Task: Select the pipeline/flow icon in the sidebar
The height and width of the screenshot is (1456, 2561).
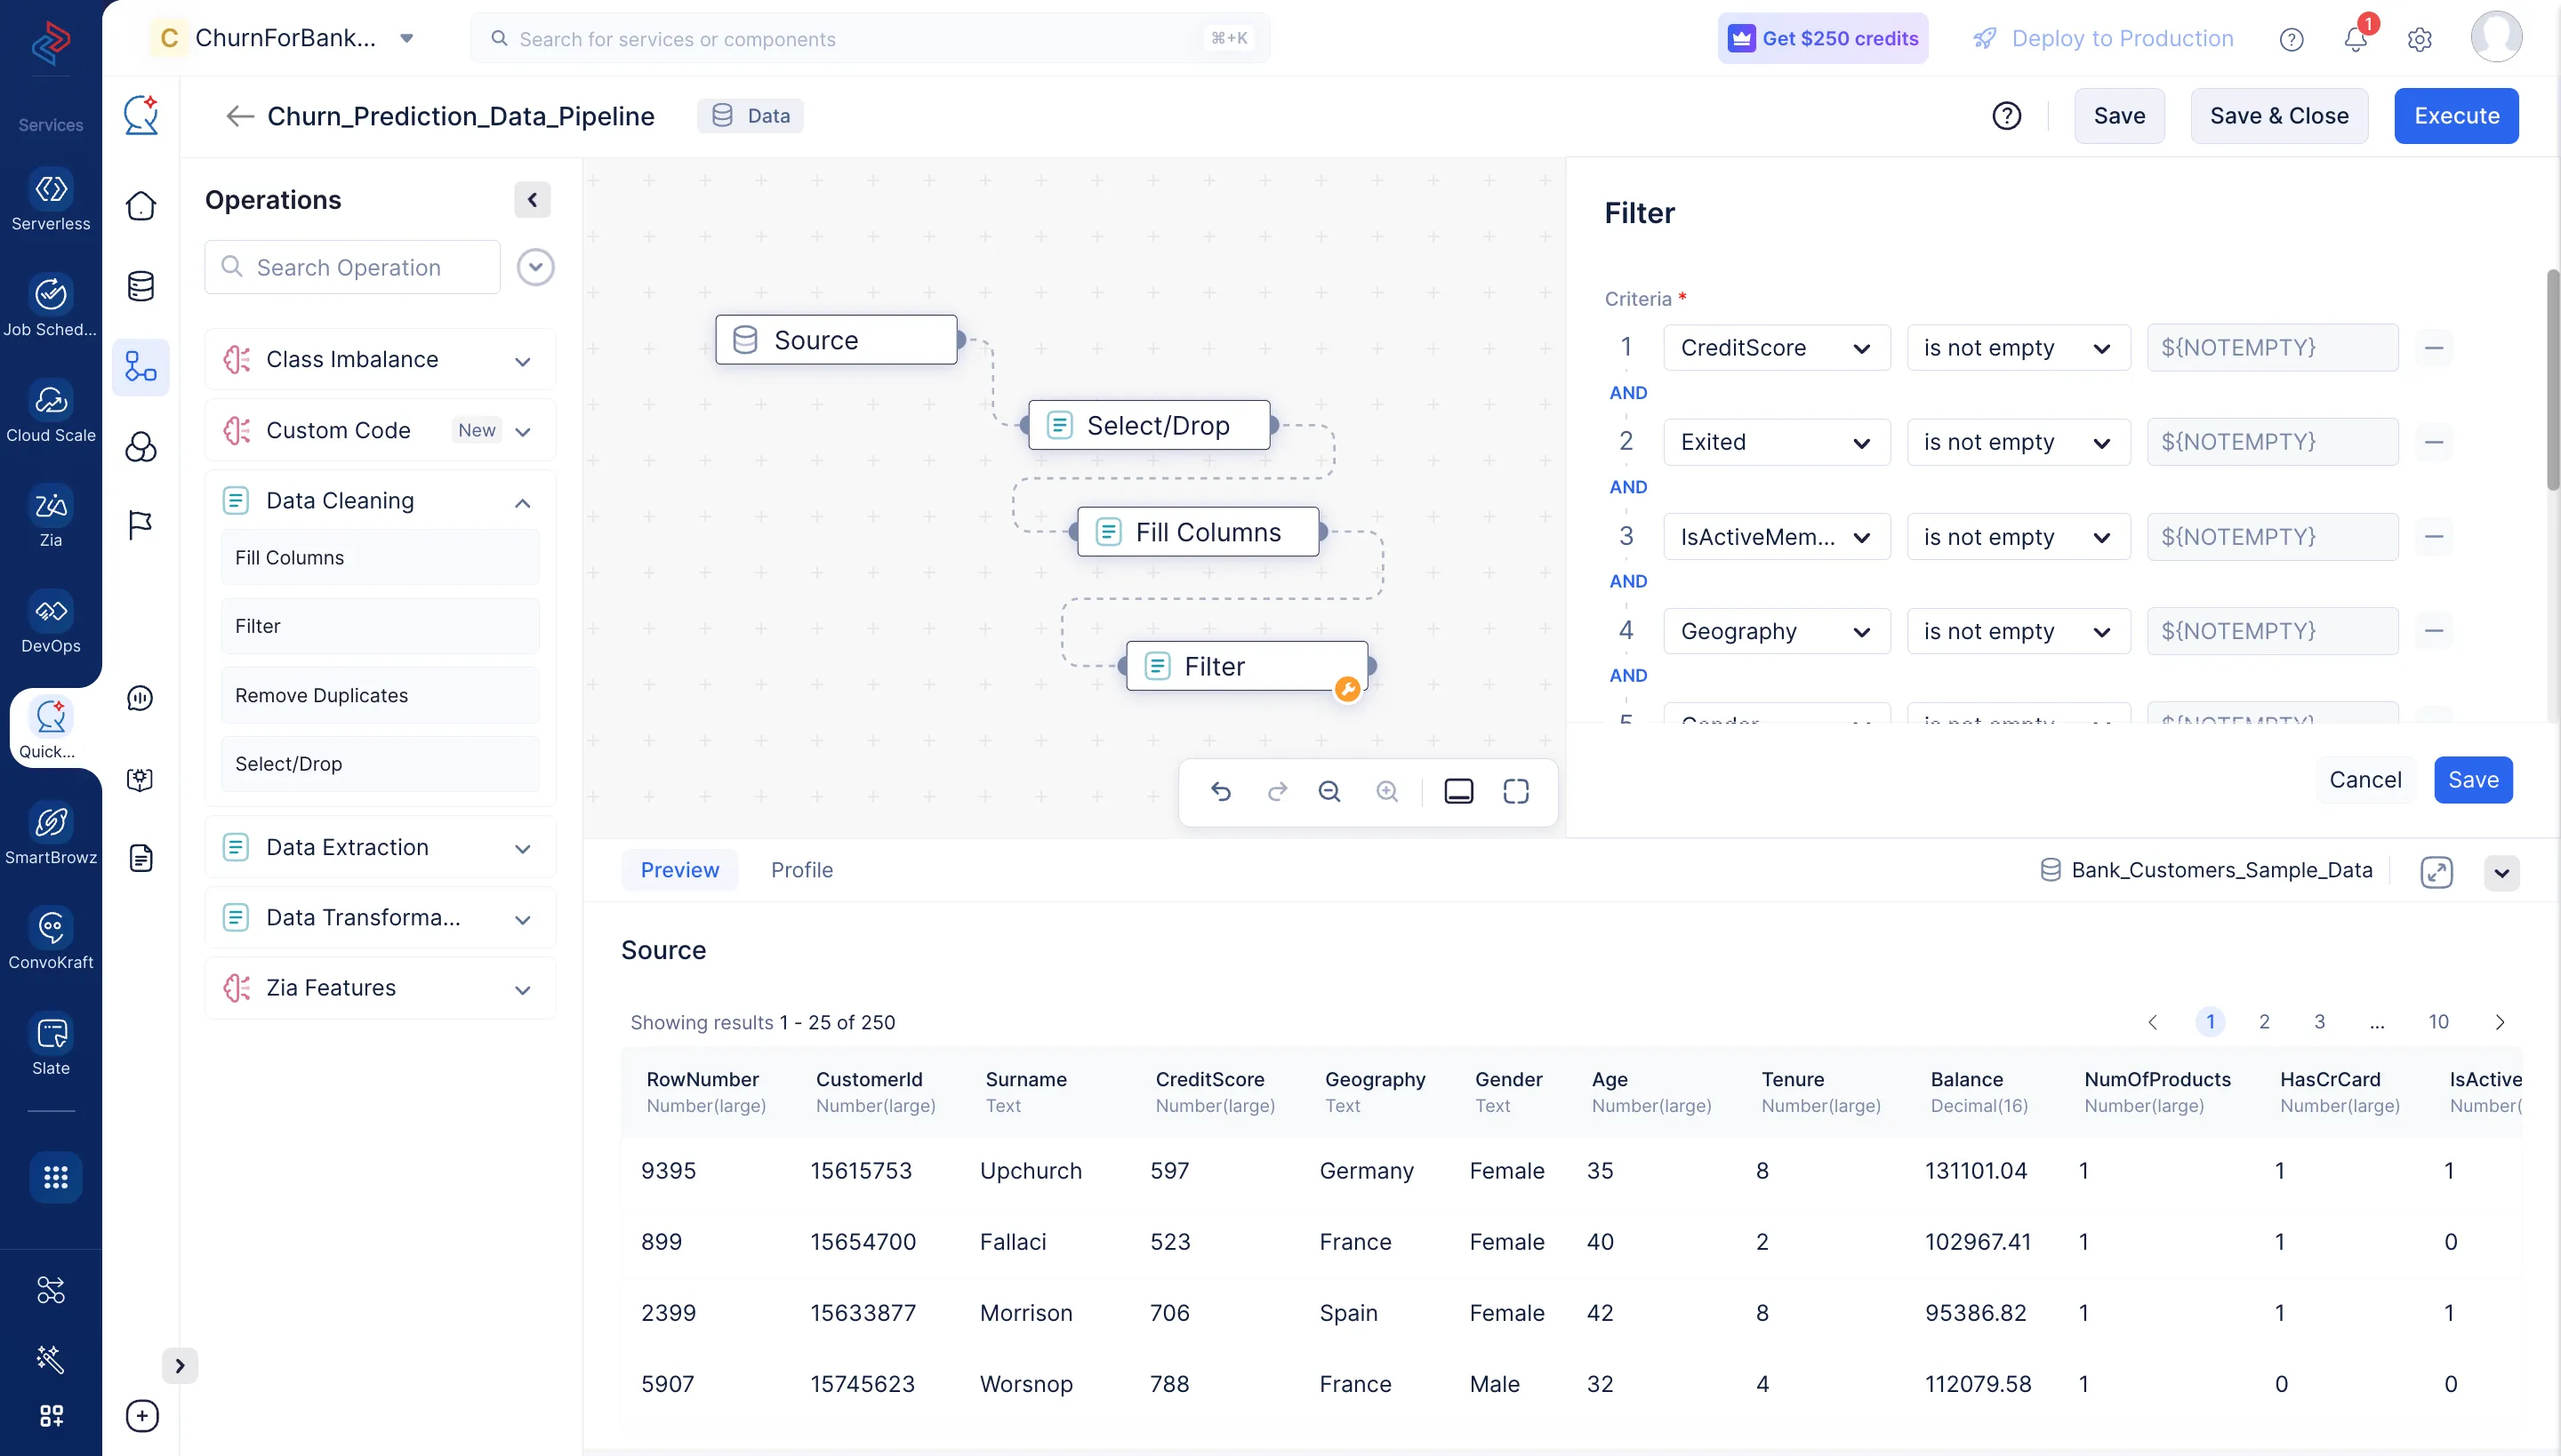Action: pos(140,367)
